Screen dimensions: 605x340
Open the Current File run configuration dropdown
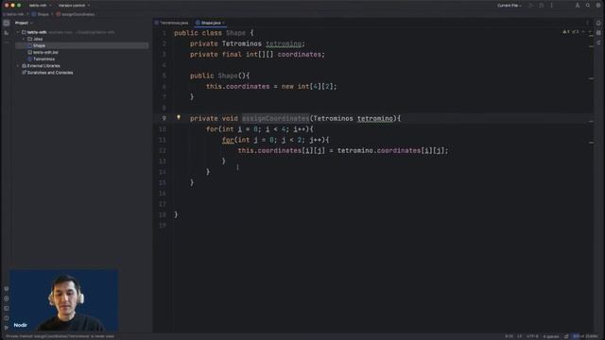pos(510,6)
